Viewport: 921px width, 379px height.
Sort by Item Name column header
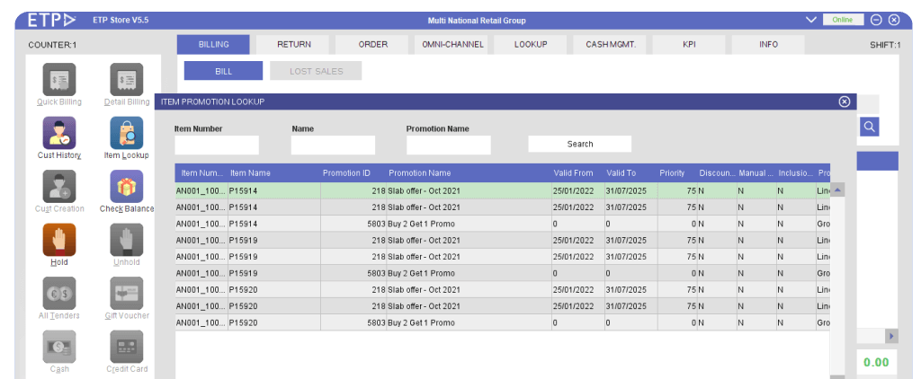pos(273,173)
